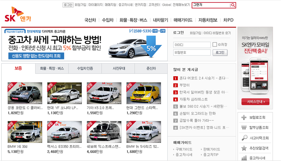
Task: Open the 매매가이드 menu
Action: click(x=183, y=20)
